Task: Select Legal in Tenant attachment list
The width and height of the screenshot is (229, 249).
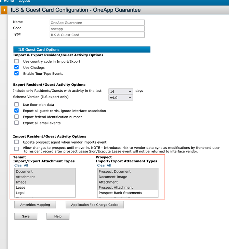Action: tap(45, 193)
